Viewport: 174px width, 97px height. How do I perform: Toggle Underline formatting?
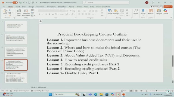[x=46, y=14]
